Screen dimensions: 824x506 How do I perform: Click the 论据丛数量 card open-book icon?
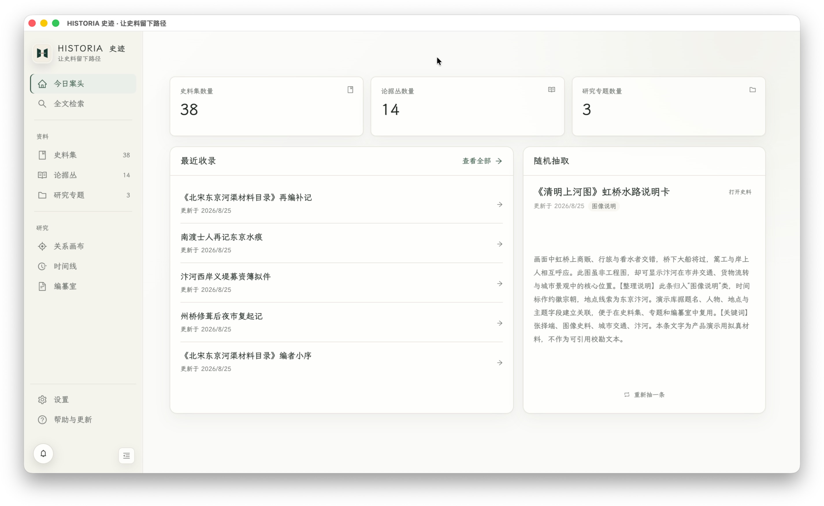(552, 90)
